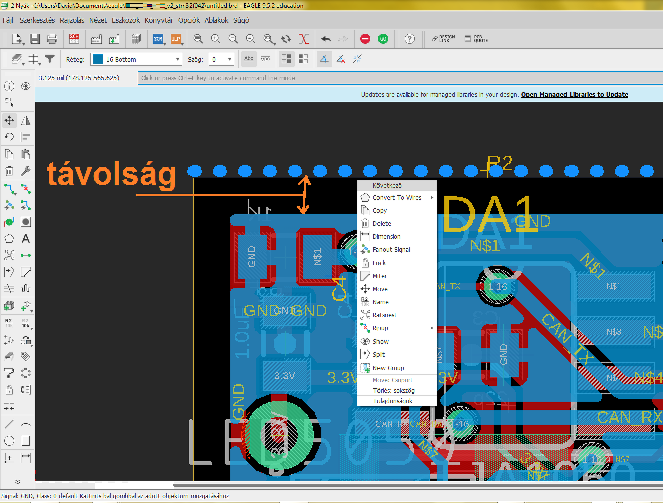Screen dimensions: 663x503
Task: Expand the Szög angle dropdown
Action: pyautogui.click(x=222, y=59)
